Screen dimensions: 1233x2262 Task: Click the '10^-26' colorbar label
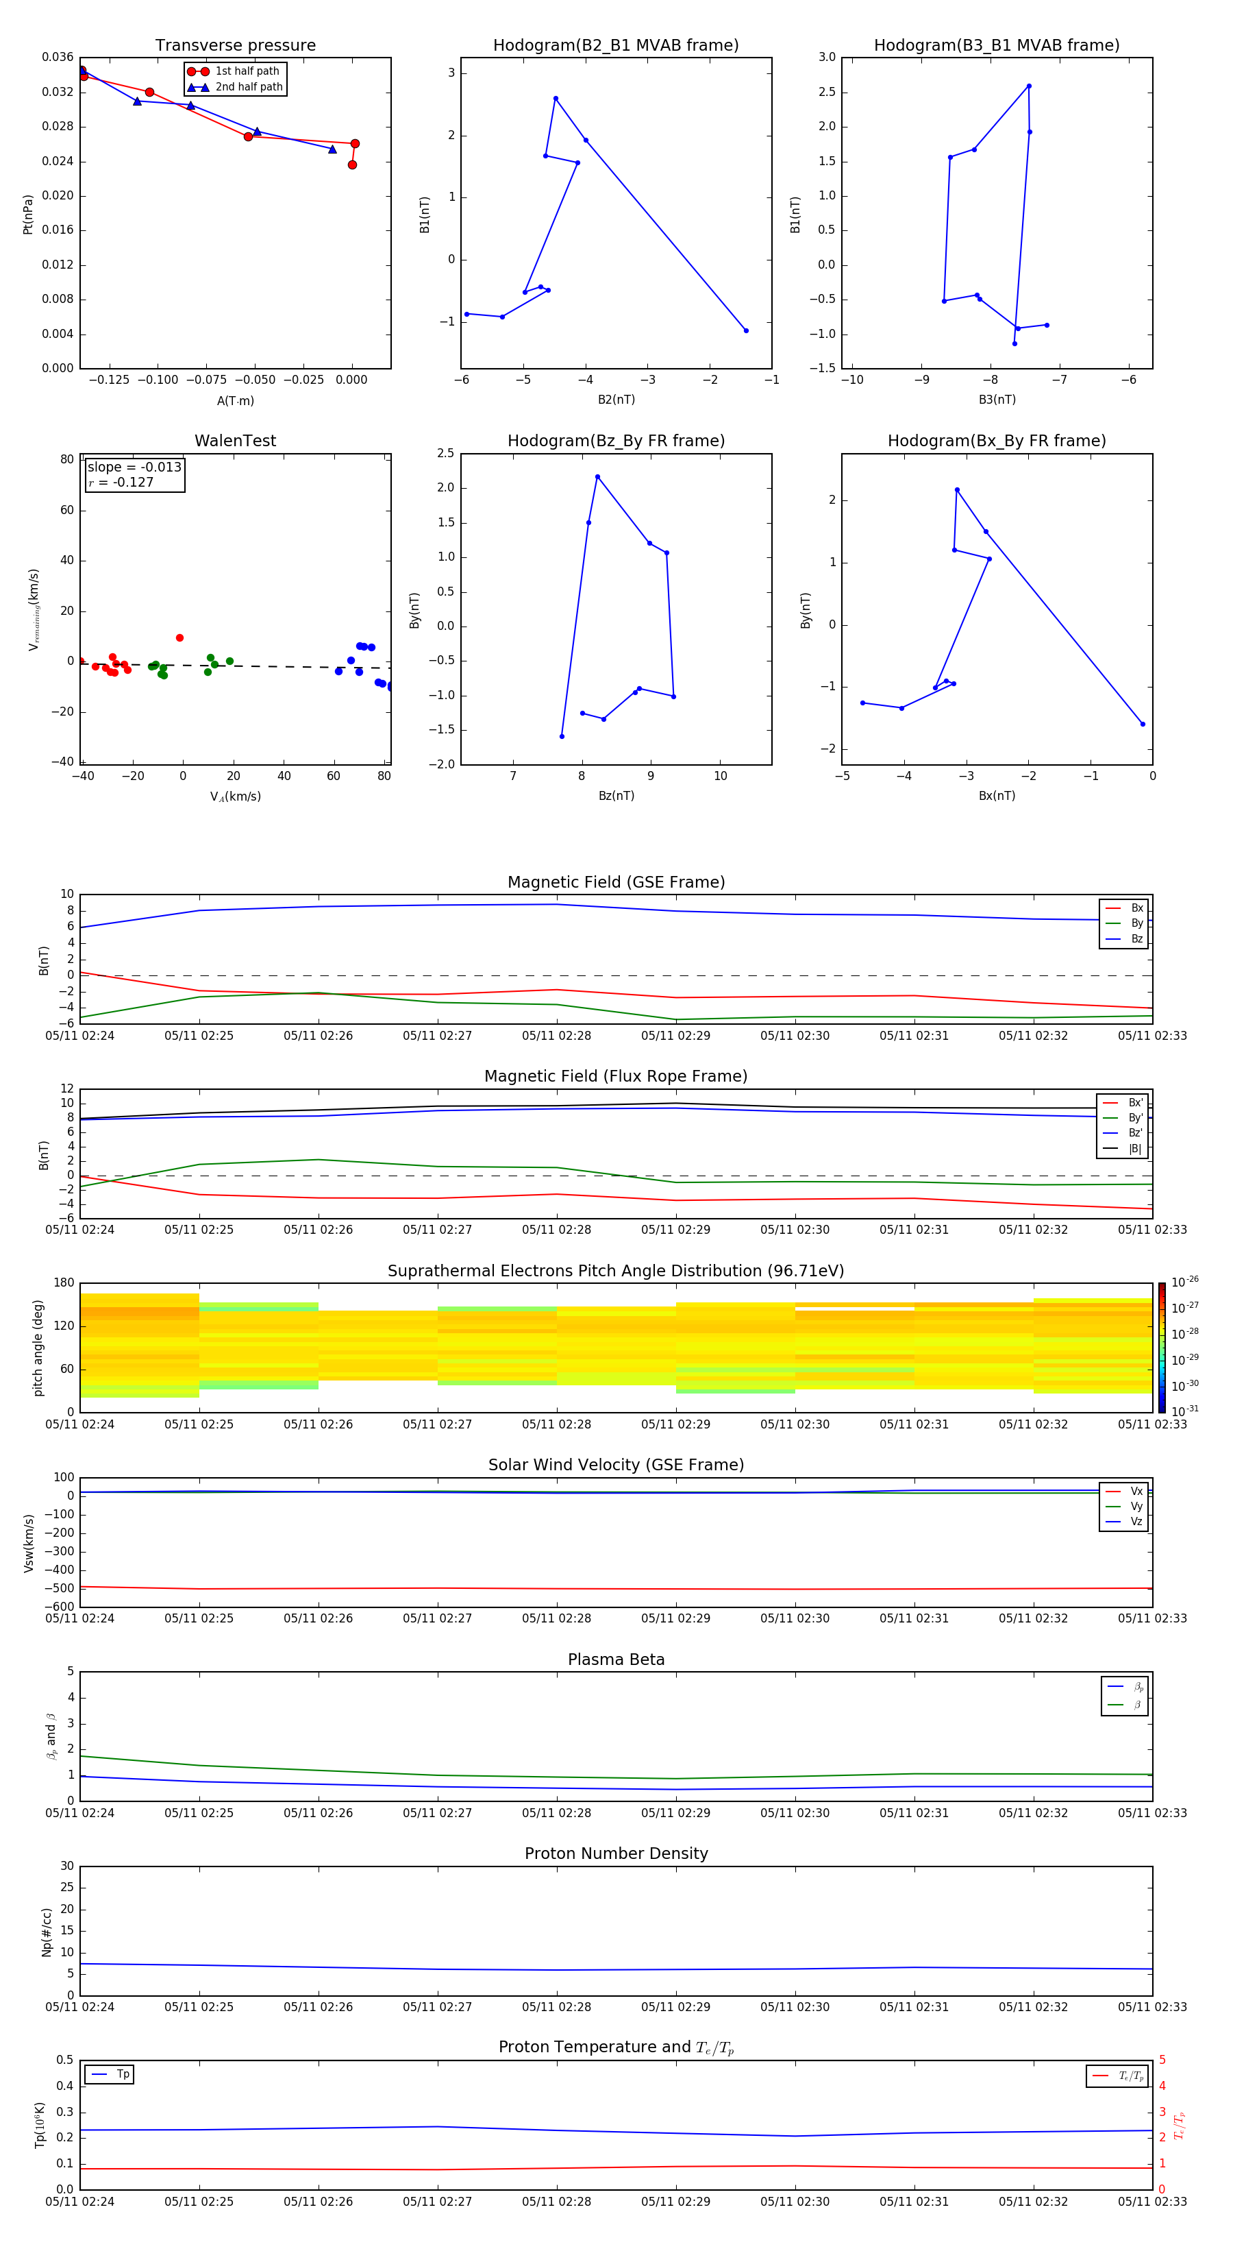[x=1185, y=1282]
